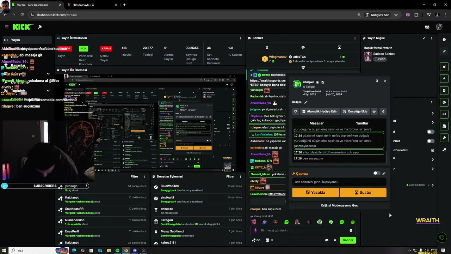Click the info icon in right sidebar
451x254 pixels.
click(x=444, y=40)
